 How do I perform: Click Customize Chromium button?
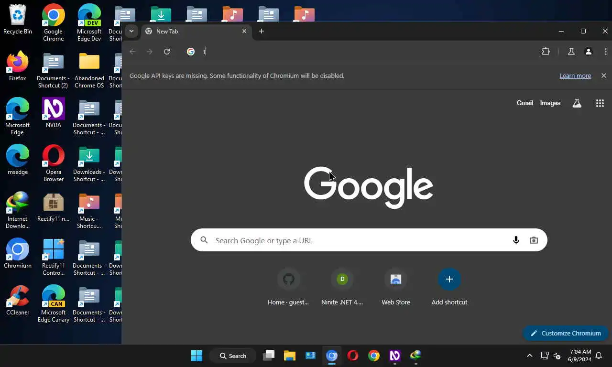pos(565,333)
